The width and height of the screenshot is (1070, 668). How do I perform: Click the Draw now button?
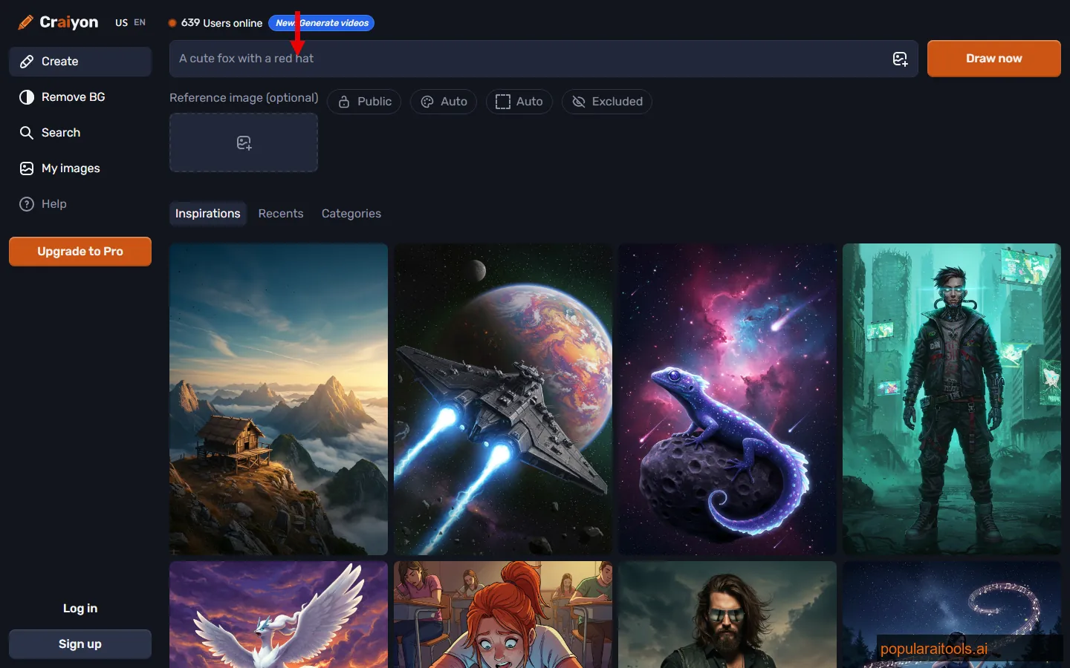point(993,58)
